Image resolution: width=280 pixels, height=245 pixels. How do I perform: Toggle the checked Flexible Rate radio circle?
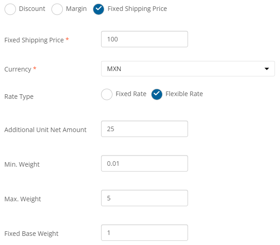point(157,94)
